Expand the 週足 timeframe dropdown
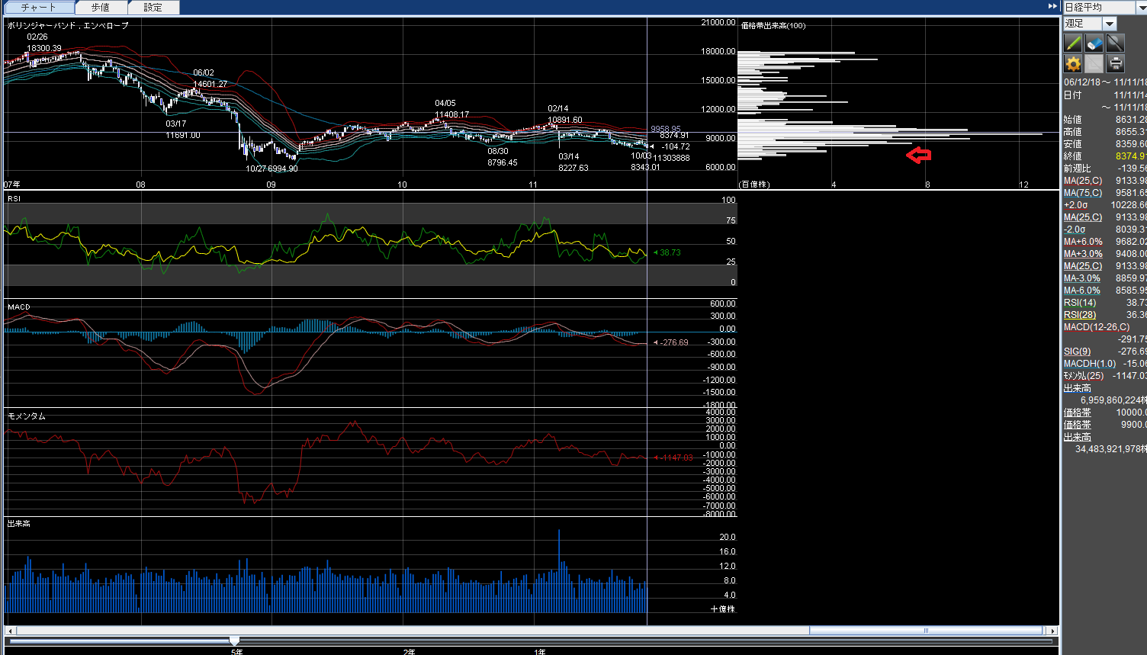 [1110, 24]
